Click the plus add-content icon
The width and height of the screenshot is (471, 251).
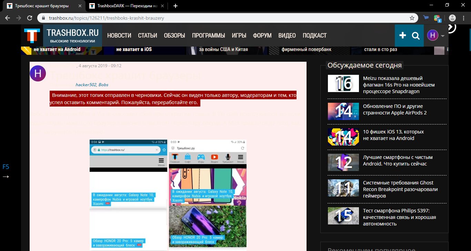pyautogui.click(x=402, y=35)
